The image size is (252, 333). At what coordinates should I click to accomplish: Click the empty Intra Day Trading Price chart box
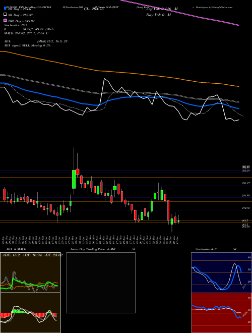(x=101, y=283)
